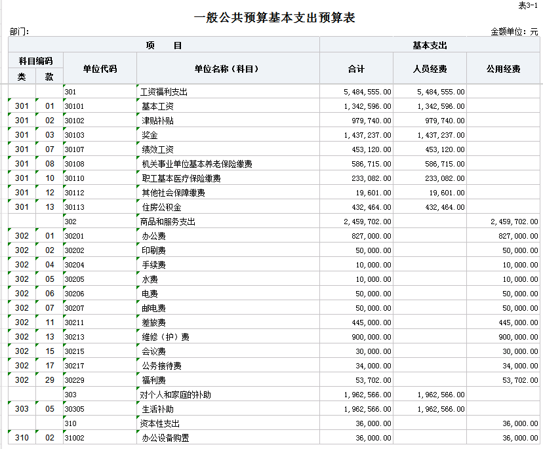
Task: Click the title 一般公共预算基本支出预算表
Action: 274,18
